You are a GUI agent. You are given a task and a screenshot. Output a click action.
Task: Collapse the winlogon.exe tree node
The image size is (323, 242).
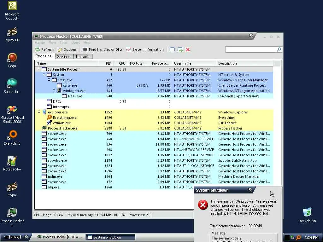click(54, 90)
